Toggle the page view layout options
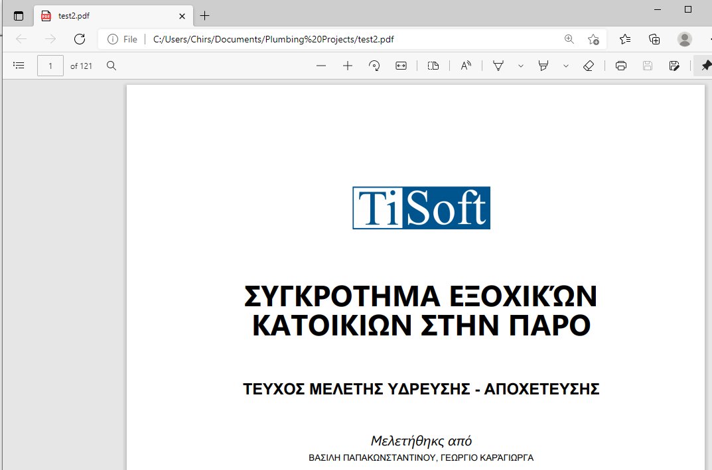Screen dimensions: 712x470 [x=433, y=65]
